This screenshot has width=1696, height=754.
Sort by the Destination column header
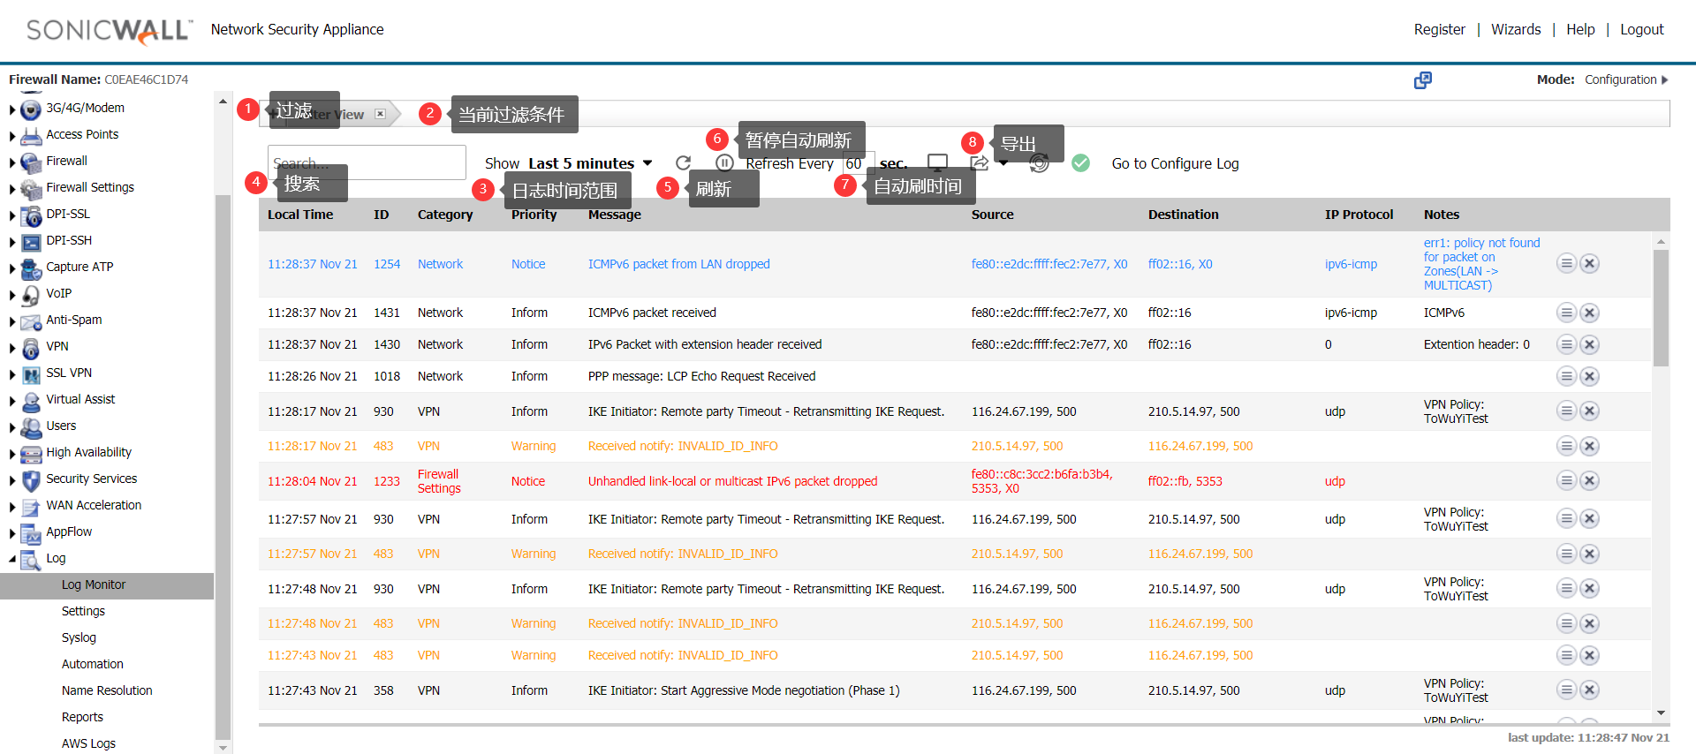coord(1183,215)
